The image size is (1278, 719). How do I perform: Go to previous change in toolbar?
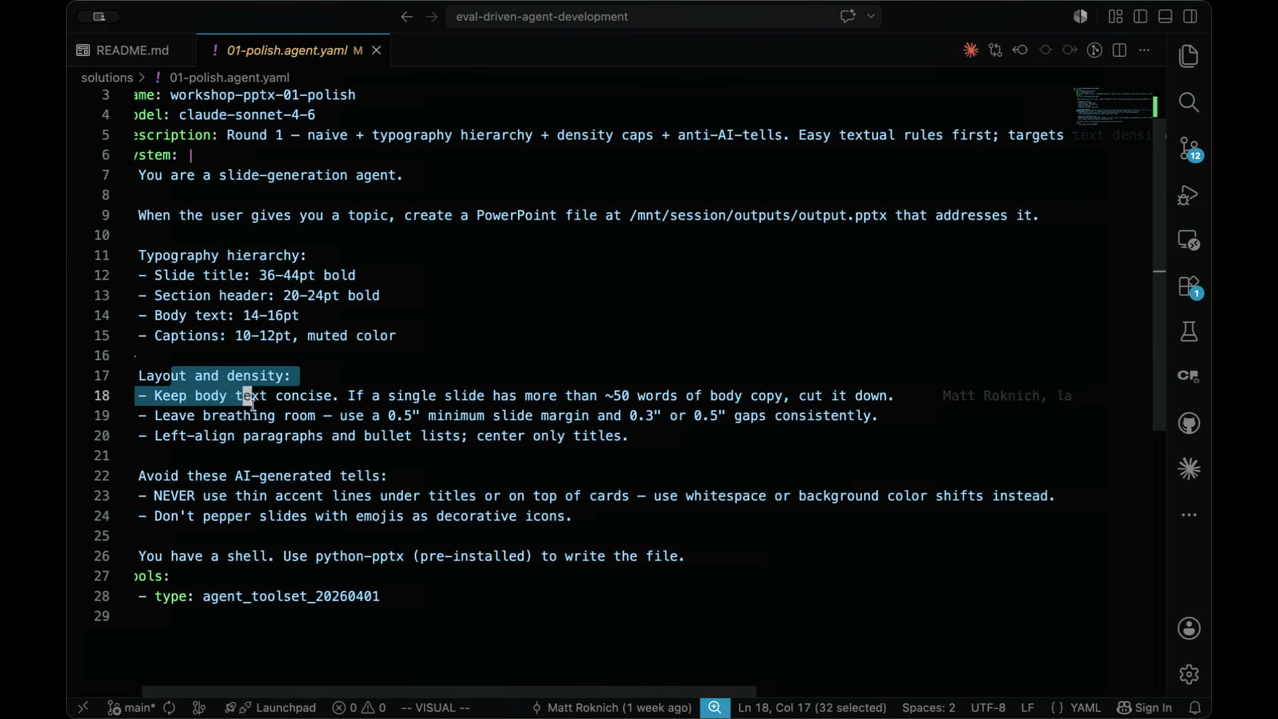[x=1020, y=50]
